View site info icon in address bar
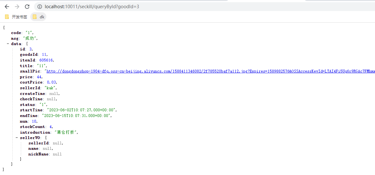This screenshot has width=375, height=175. [40, 7]
